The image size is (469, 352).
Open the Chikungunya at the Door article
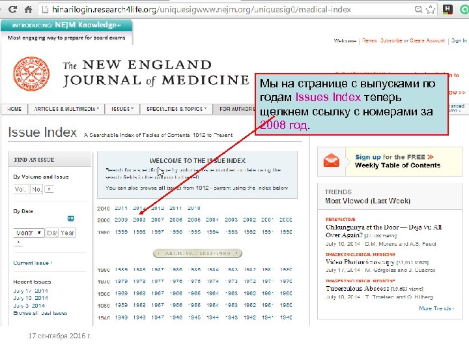coord(384,231)
